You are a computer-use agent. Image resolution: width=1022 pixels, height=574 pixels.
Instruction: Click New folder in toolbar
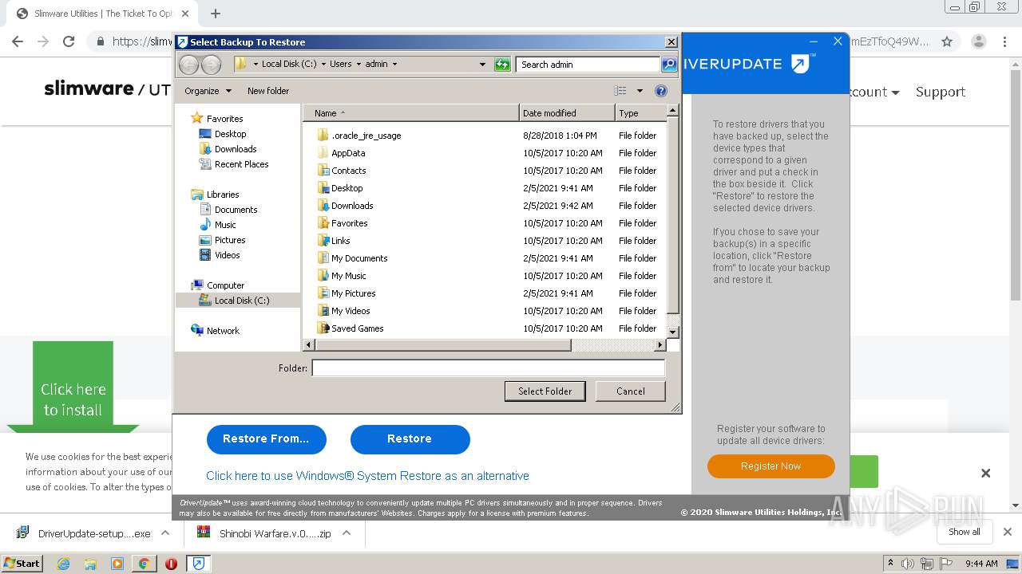pyautogui.click(x=268, y=91)
